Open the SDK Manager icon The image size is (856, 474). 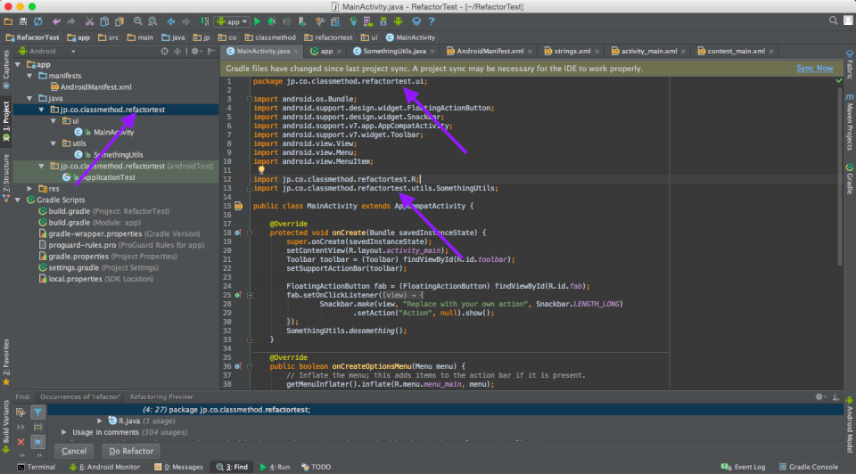click(x=383, y=21)
